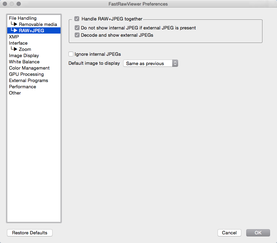
Task: Open XMP preferences section
Action: tap(34, 37)
